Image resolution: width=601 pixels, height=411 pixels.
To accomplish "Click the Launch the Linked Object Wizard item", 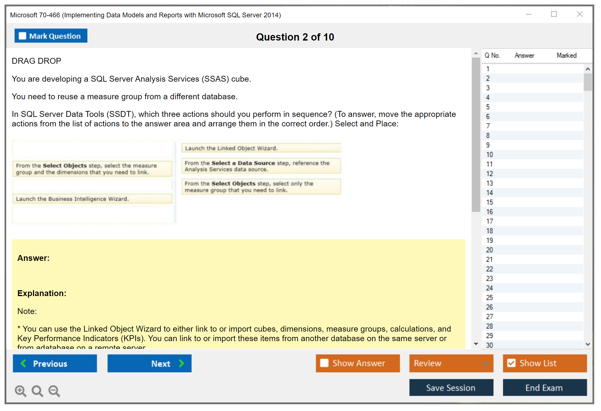I will coord(261,148).
